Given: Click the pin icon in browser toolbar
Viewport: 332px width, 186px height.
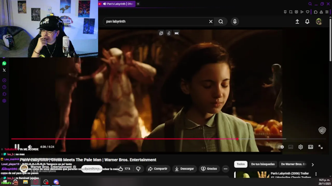Looking at the screenshot, I should point(285,12).
